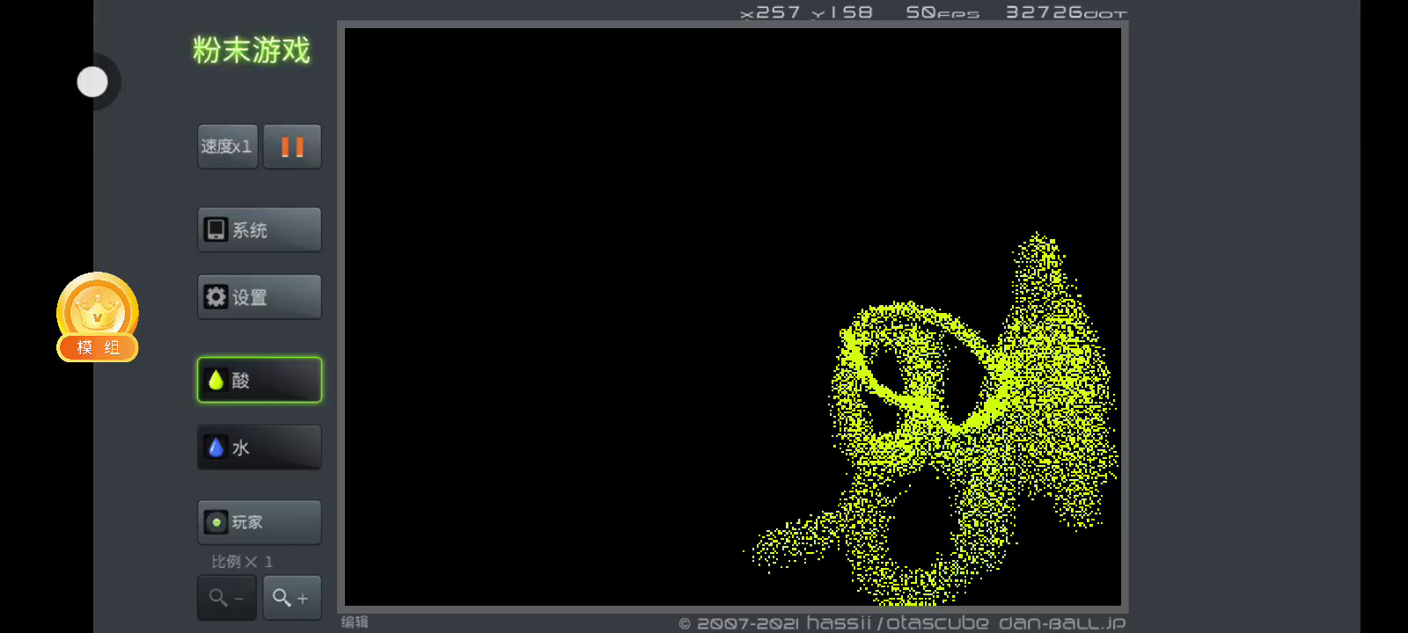The width and height of the screenshot is (1408, 633).
Task: Click the 比例 × 1 scale label
Action: [x=242, y=562]
